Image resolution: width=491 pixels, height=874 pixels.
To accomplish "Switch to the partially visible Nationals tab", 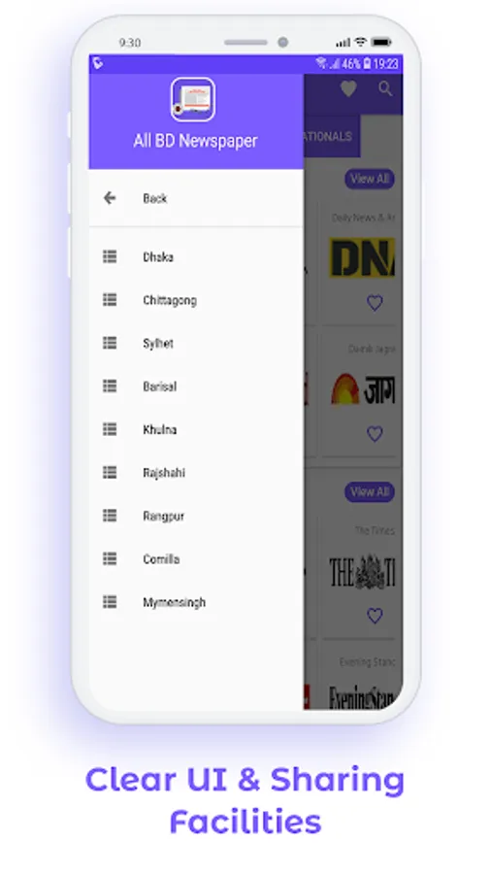I will point(332,137).
